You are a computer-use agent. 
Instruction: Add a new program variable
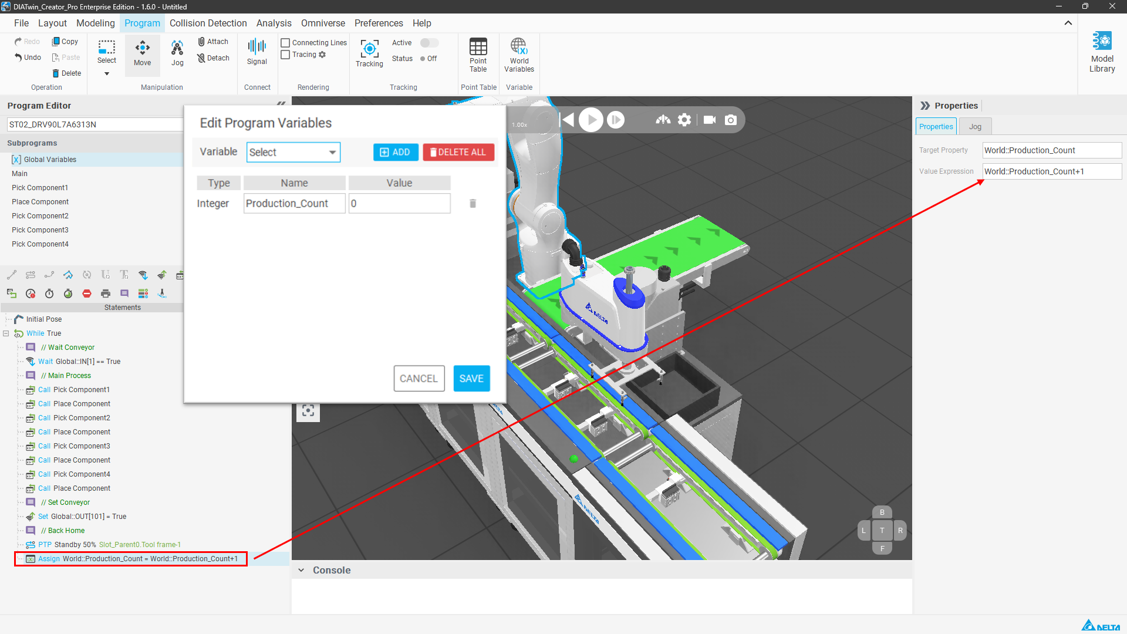[396, 152]
